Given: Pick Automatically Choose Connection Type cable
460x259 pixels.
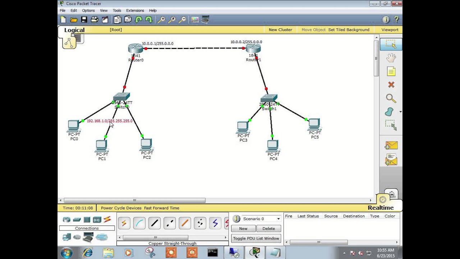Looking at the screenshot, I should coord(124,223).
